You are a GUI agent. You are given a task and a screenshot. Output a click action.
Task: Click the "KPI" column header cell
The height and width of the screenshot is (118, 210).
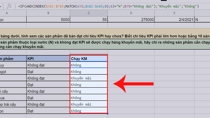point(48,58)
